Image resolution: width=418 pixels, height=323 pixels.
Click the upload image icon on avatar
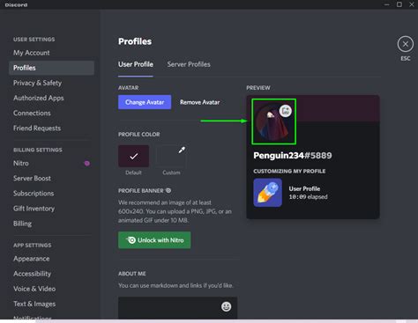click(x=285, y=111)
